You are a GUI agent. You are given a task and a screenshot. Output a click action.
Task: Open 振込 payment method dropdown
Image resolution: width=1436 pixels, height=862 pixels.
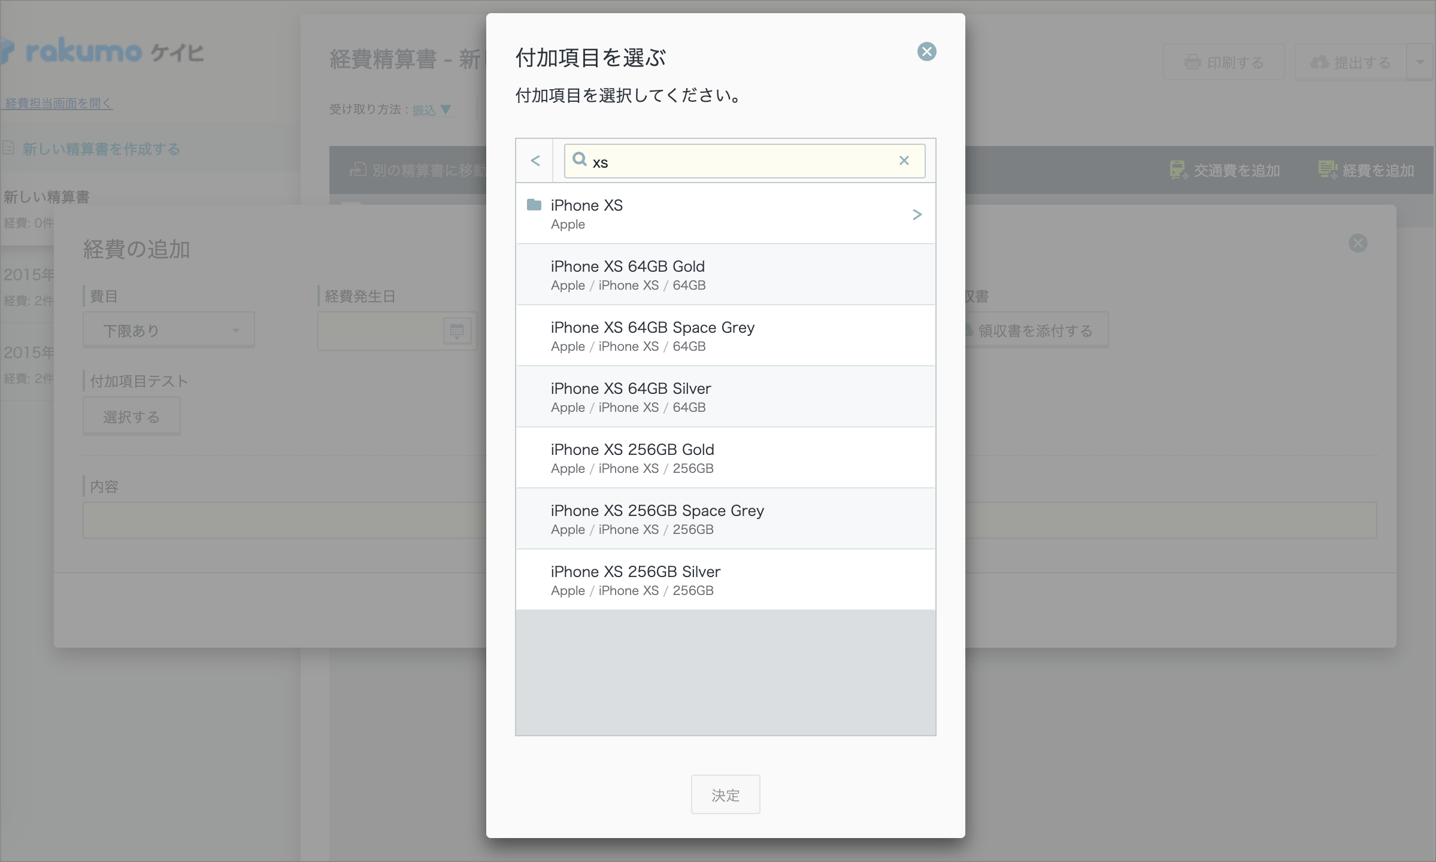coord(431,110)
